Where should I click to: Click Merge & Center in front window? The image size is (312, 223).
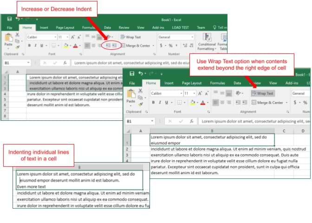[267, 103]
